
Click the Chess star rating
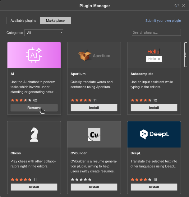(x=21, y=180)
